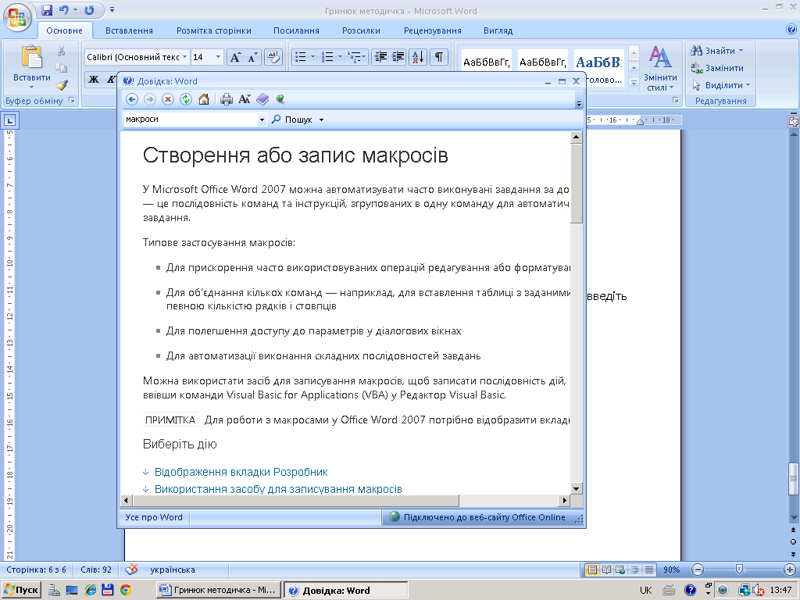Viewport: 800px width, 600px height.
Task: Zoom in with the plus button
Action: [x=790, y=570]
